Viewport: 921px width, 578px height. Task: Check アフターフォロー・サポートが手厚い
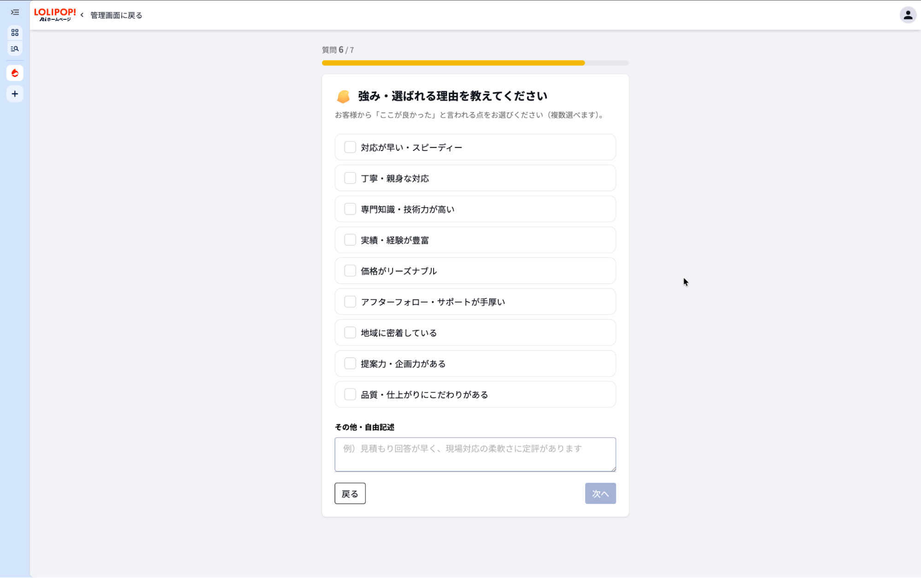pos(475,302)
